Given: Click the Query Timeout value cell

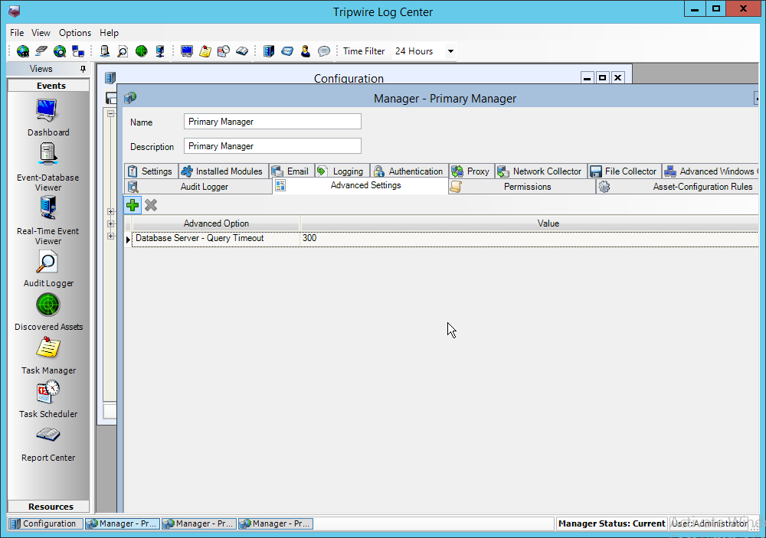Looking at the screenshot, I should pyautogui.click(x=529, y=239).
